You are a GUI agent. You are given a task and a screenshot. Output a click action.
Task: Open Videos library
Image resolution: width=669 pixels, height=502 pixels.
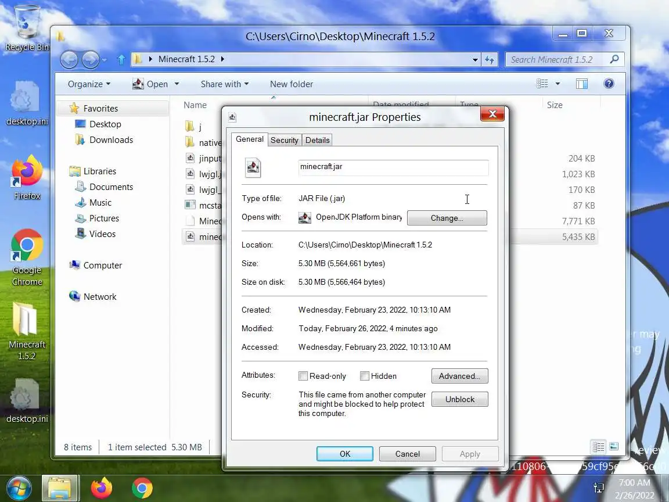coord(96,234)
